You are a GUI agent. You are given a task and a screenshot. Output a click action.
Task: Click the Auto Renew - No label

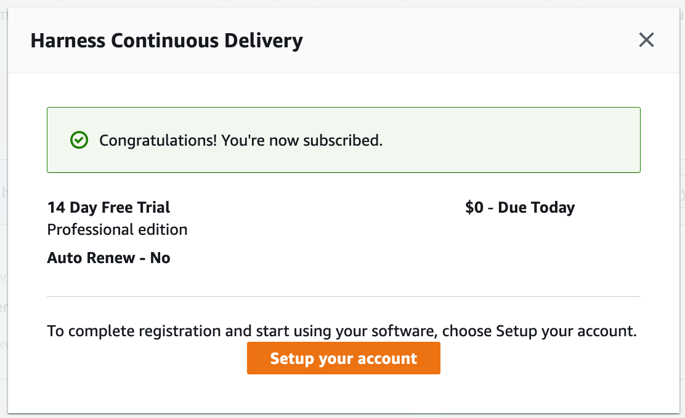coord(108,258)
